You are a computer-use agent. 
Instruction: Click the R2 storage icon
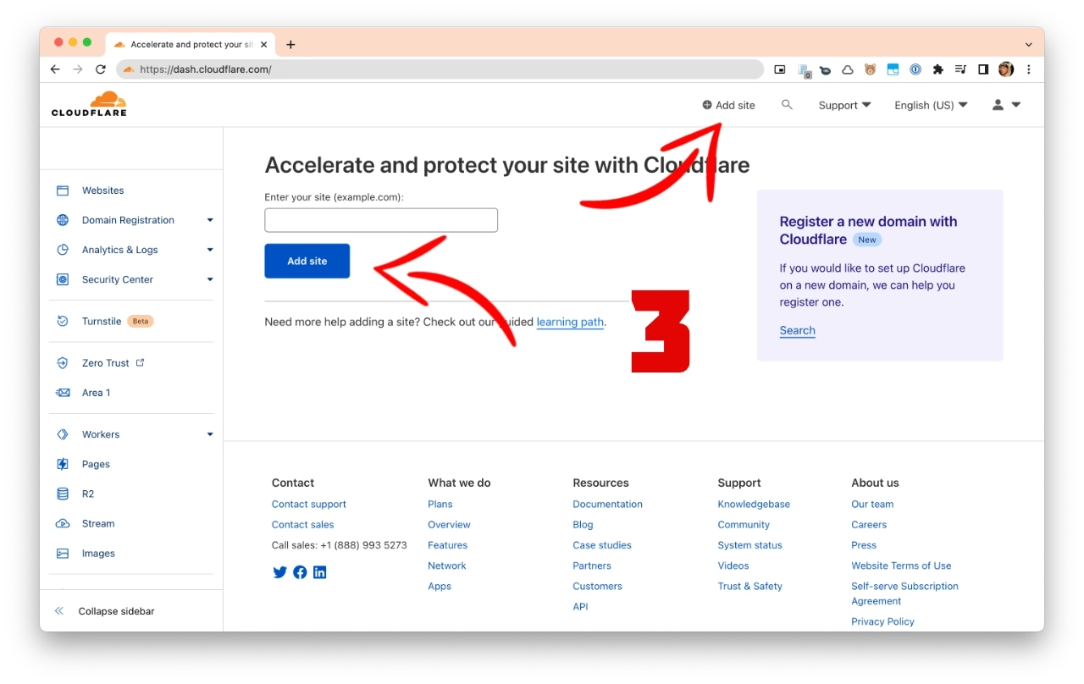[x=63, y=494]
